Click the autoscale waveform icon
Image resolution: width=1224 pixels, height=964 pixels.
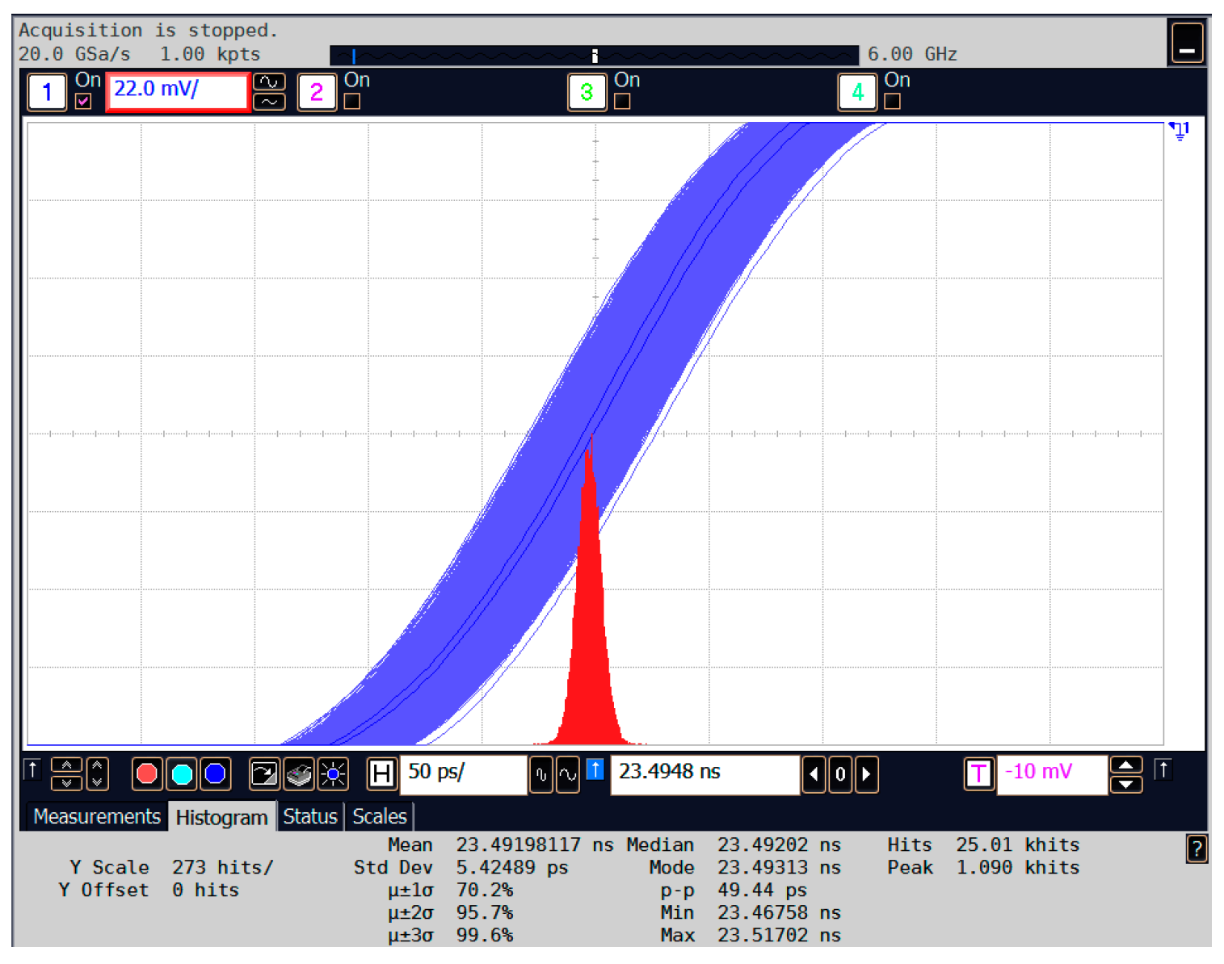coord(264,774)
